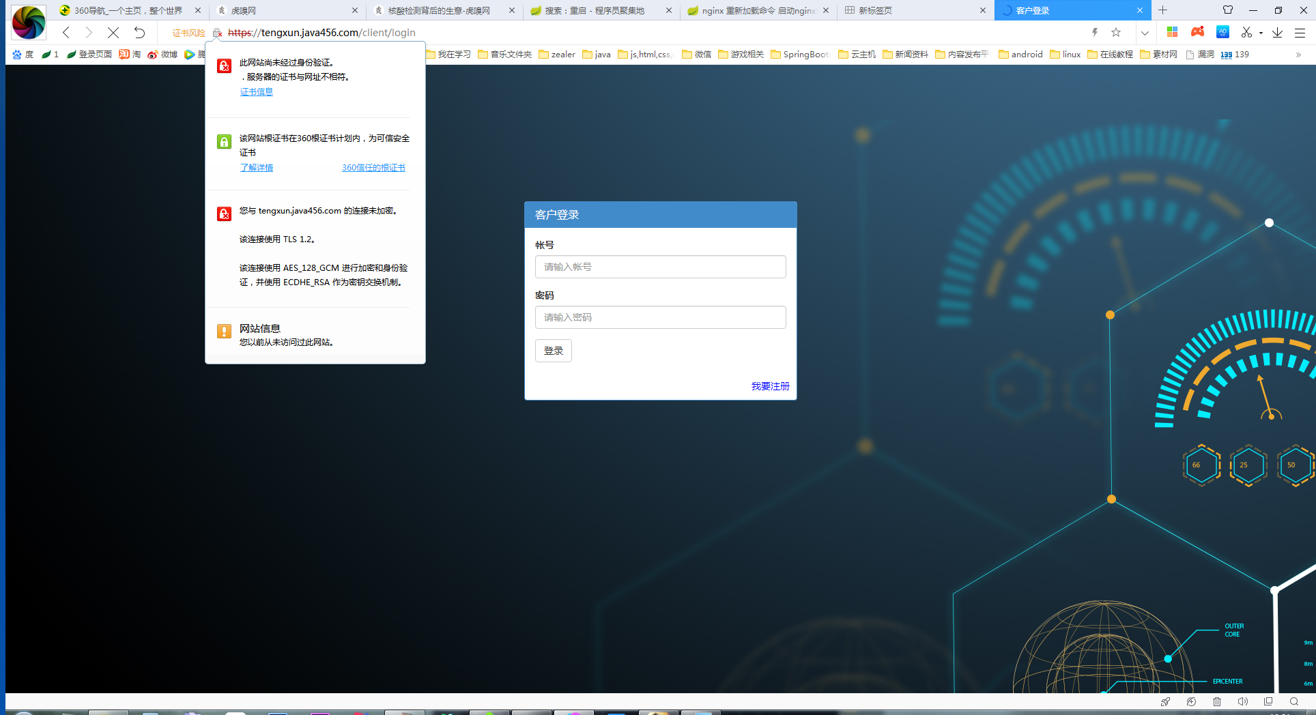The height and width of the screenshot is (715, 1316).
Task: Click the trash clean icon in status bar
Action: point(1217,701)
